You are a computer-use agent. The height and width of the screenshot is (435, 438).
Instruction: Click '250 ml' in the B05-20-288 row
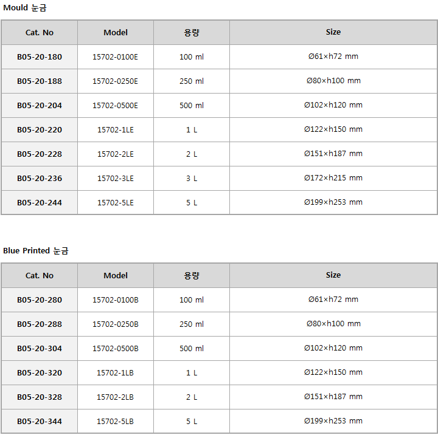click(192, 324)
